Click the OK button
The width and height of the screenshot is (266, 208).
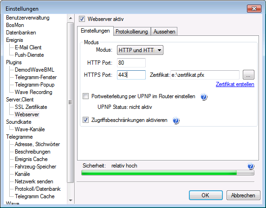click(206, 195)
